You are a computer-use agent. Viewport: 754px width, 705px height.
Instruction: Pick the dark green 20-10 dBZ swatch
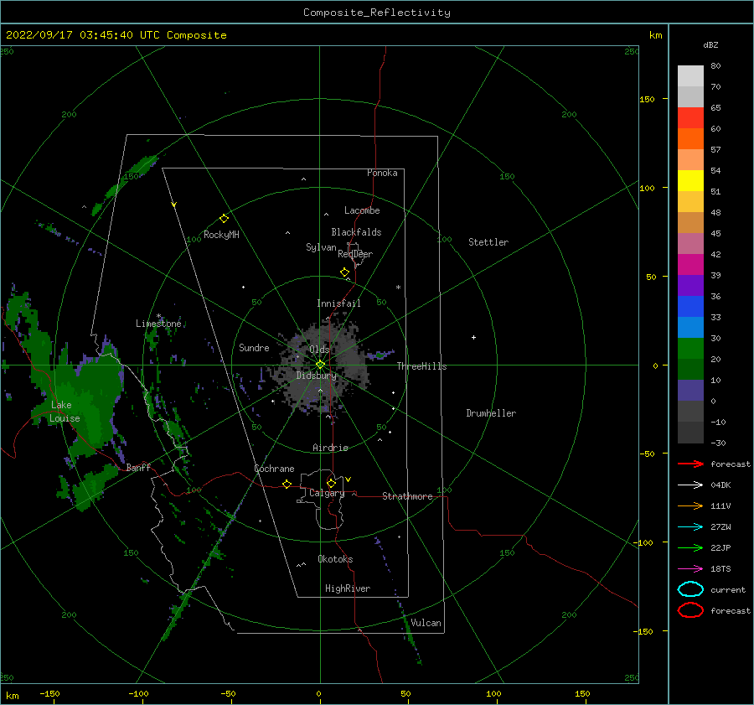pos(690,370)
